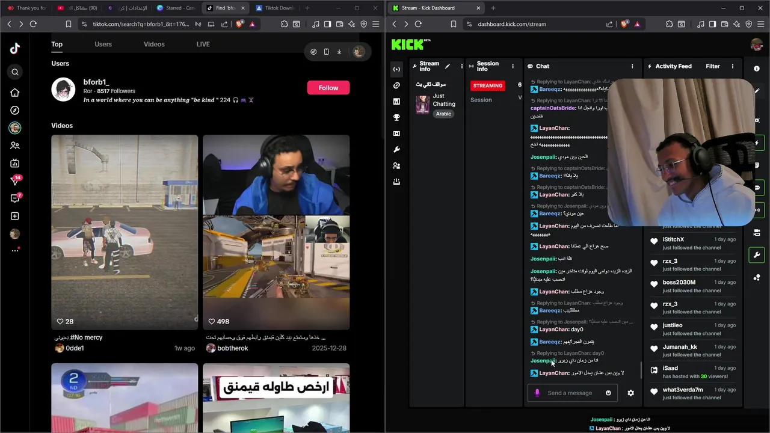The width and height of the screenshot is (770, 433).
Task: Open Kick sidebar analytics chart icon
Action: pyautogui.click(x=396, y=102)
